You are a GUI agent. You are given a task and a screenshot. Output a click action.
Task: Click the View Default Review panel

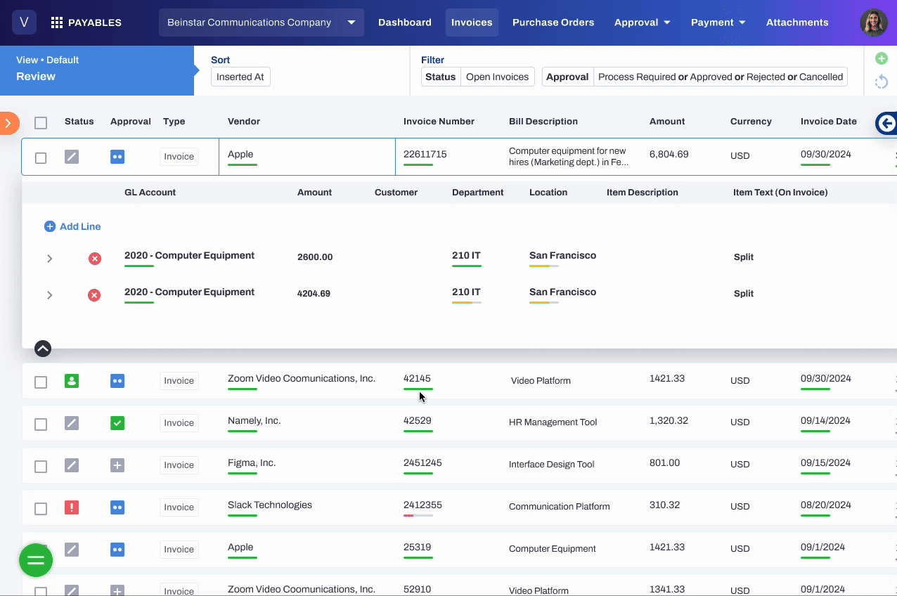[97, 70]
